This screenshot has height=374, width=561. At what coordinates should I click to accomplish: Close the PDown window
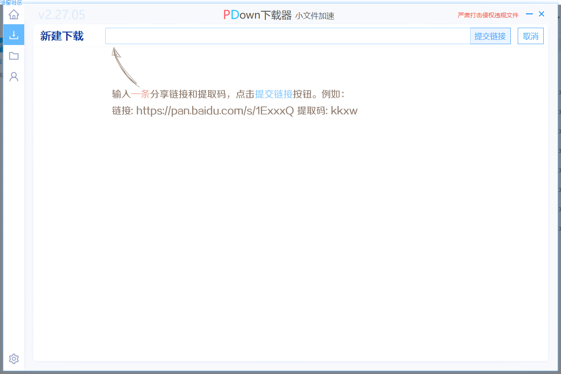(x=542, y=14)
